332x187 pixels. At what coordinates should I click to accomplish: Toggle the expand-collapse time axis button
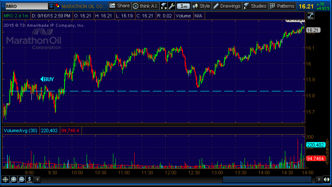pyautogui.click(x=327, y=180)
